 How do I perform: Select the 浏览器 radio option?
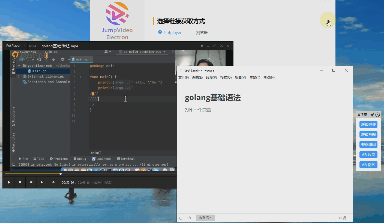[192, 32]
